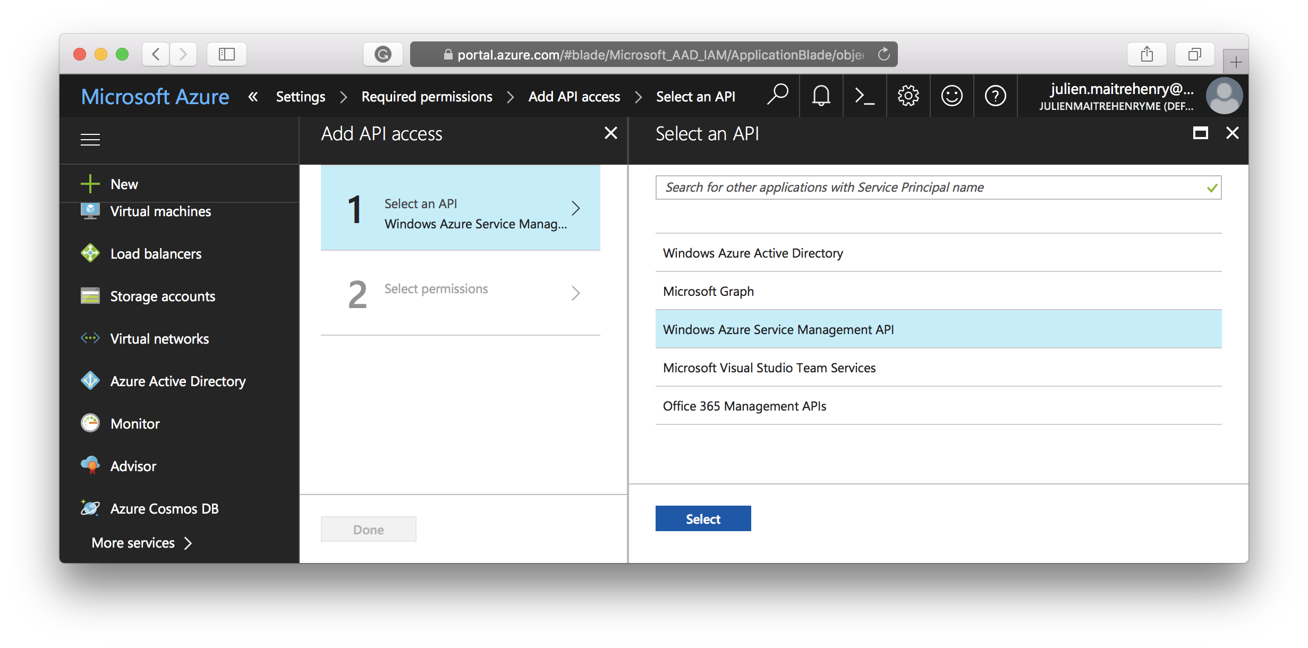The width and height of the screenshot is (1308, 648).
Task: Click the Grammarly extension icon
Action: coord(383,54)
